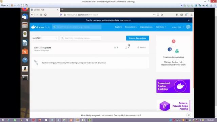Expand the scale1234 account menu in header
Image resolution: width=217 pixels, height=122 pixels.
pyautogui.click(x=178, y=27)
